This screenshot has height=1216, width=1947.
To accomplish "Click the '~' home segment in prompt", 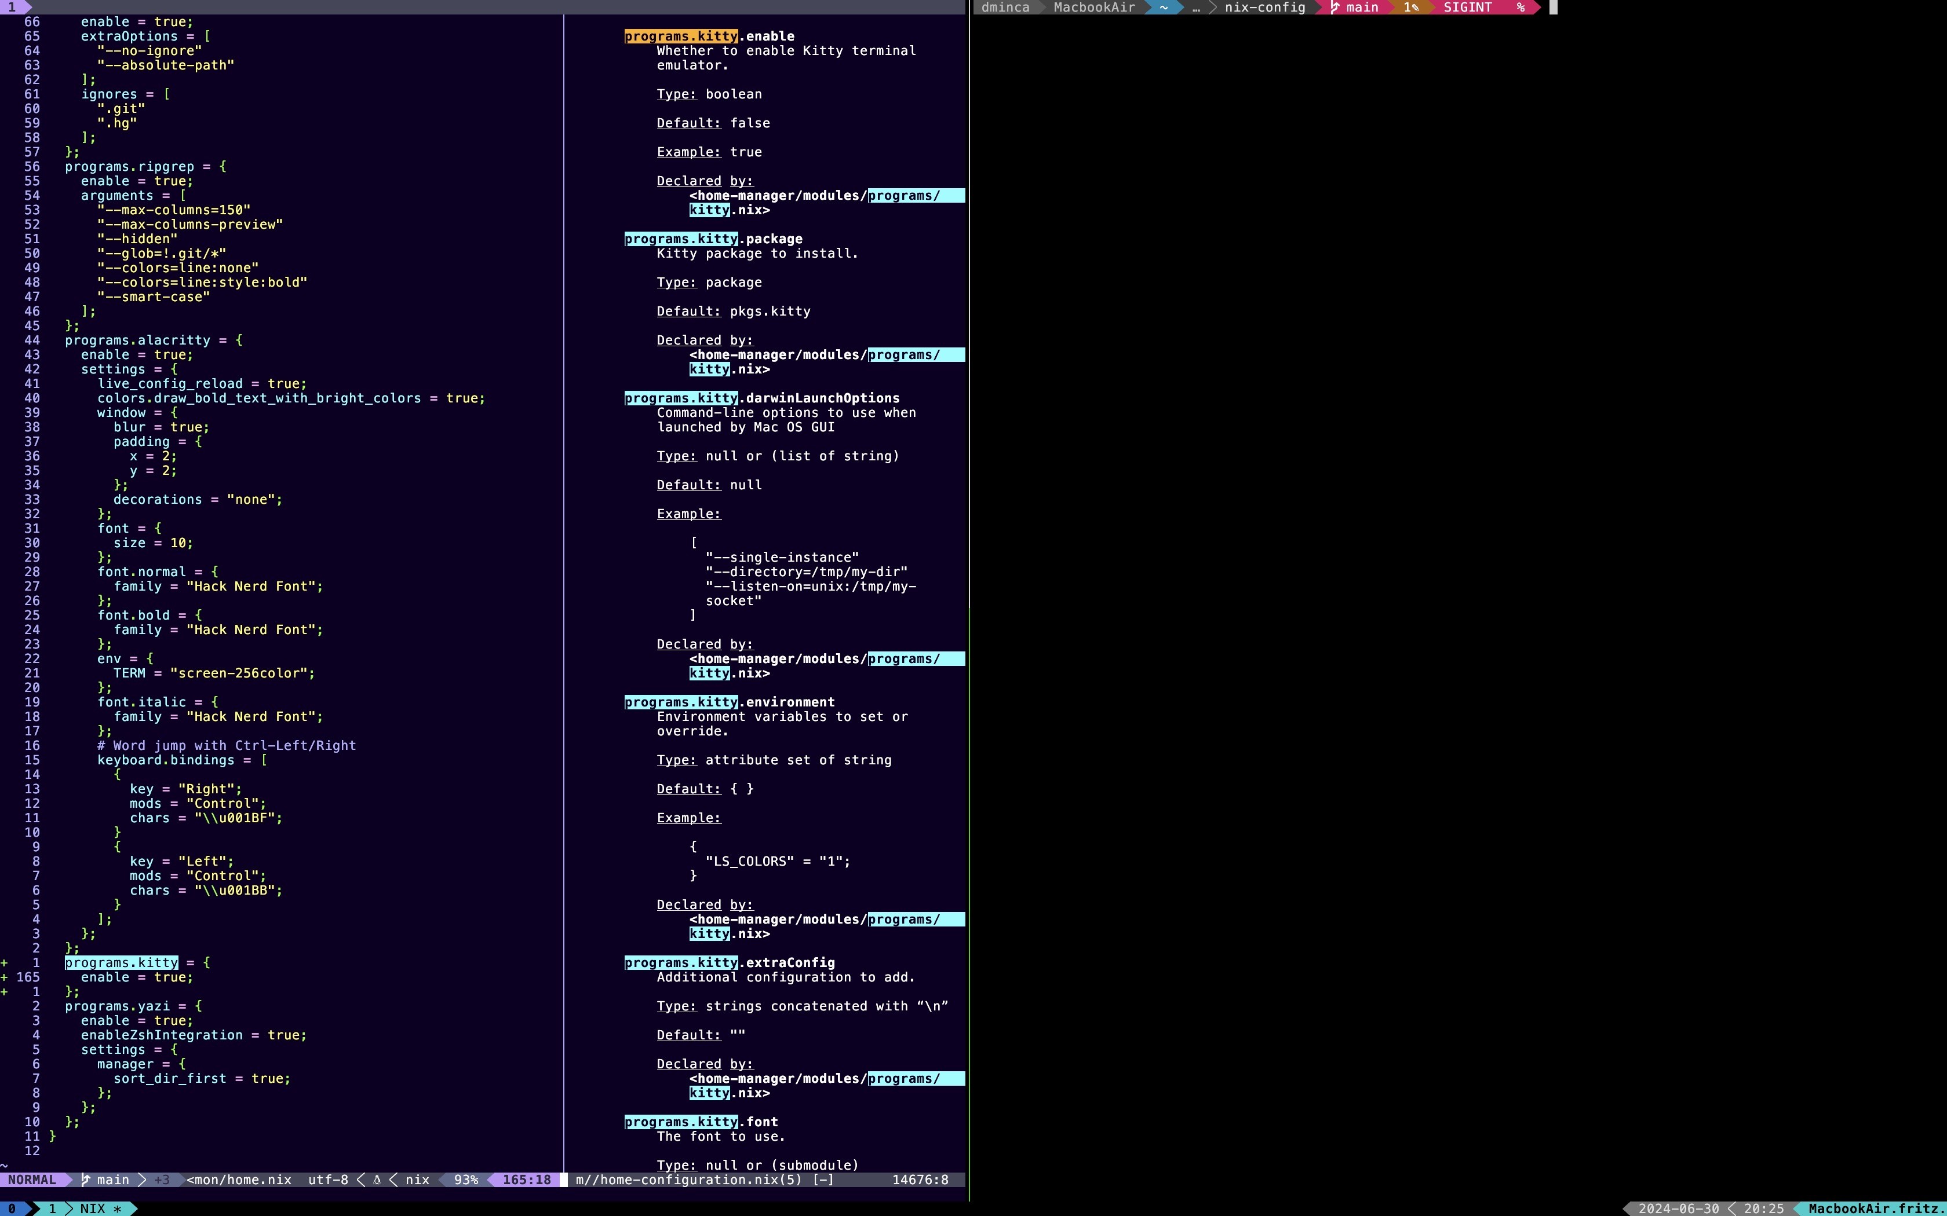I will click(x=1164, y=7).
